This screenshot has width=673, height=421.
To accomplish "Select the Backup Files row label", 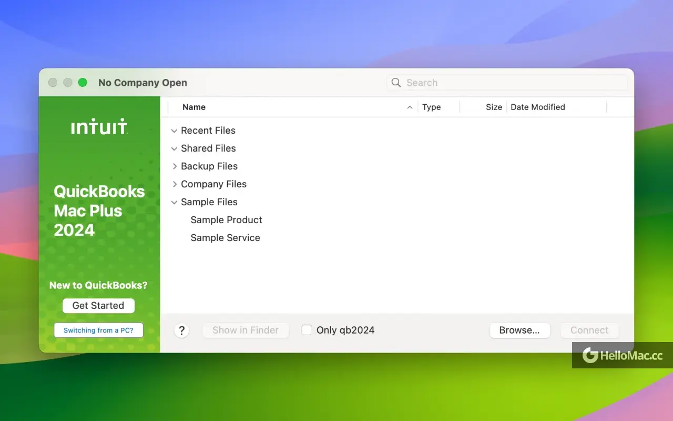I will pos(209,166).
